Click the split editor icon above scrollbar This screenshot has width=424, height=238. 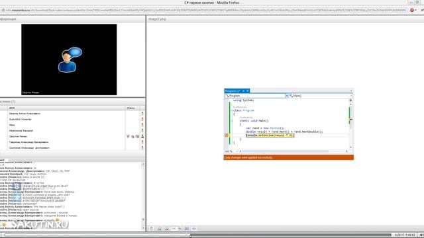point(350,100)
